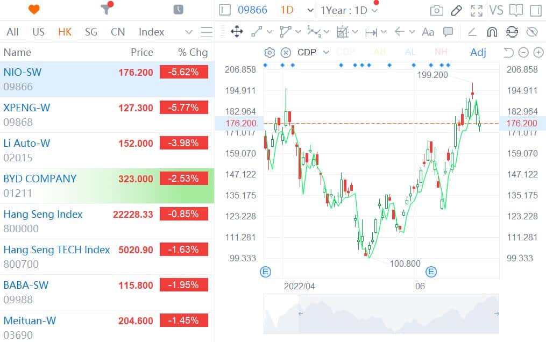546x342 pixels.
Task: Enable the magnet snap tool
Action: click(492, 32)
